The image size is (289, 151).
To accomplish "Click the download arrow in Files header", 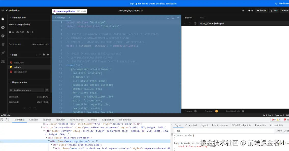I will coord(36,55).
